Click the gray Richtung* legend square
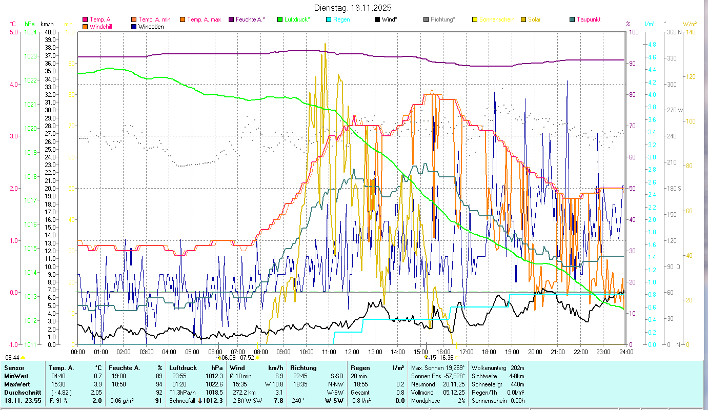708x410 pixels. coord(426,20)
